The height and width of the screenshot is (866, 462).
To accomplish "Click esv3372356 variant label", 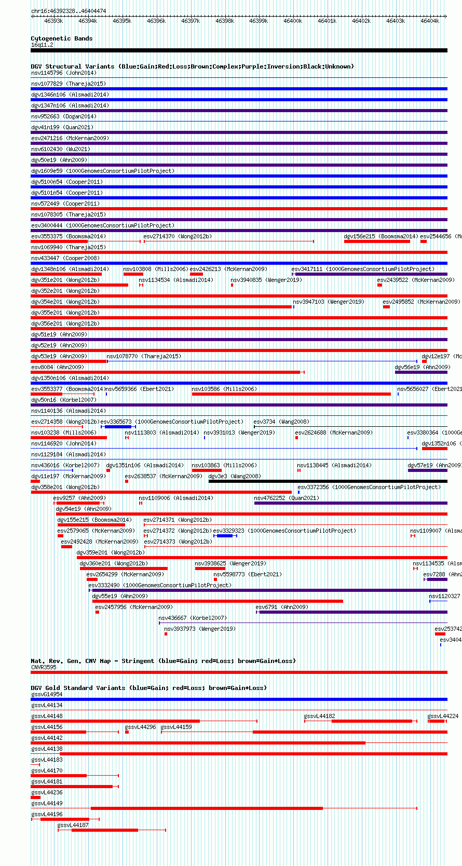I will coord(369,487).
